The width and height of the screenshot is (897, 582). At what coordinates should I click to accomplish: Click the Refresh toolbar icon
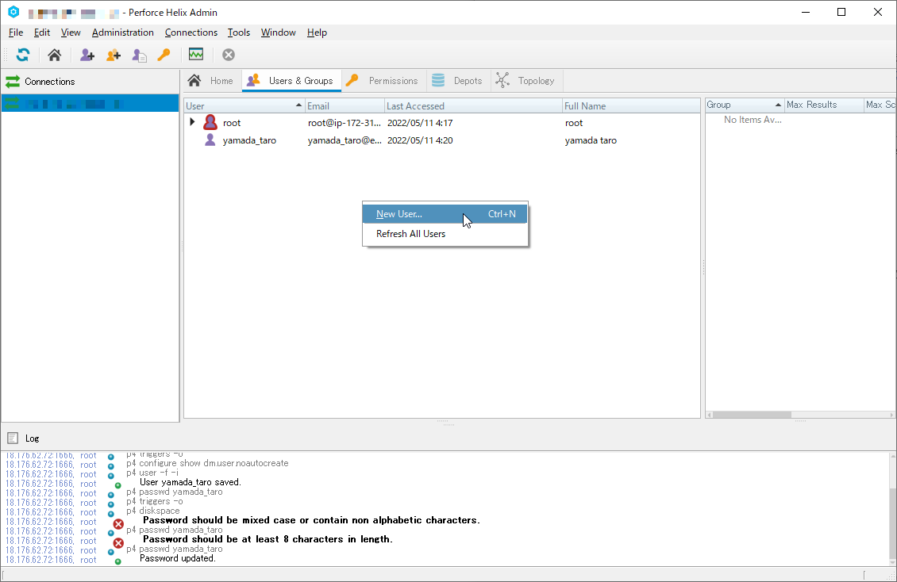pyautogui.click(x=22, y=55)
